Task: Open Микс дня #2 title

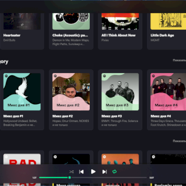Action: 63,116
